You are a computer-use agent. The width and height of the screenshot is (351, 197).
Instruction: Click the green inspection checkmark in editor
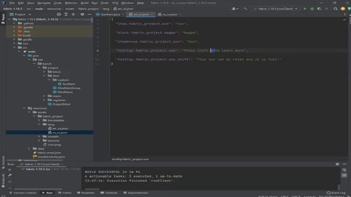[344, 20]
